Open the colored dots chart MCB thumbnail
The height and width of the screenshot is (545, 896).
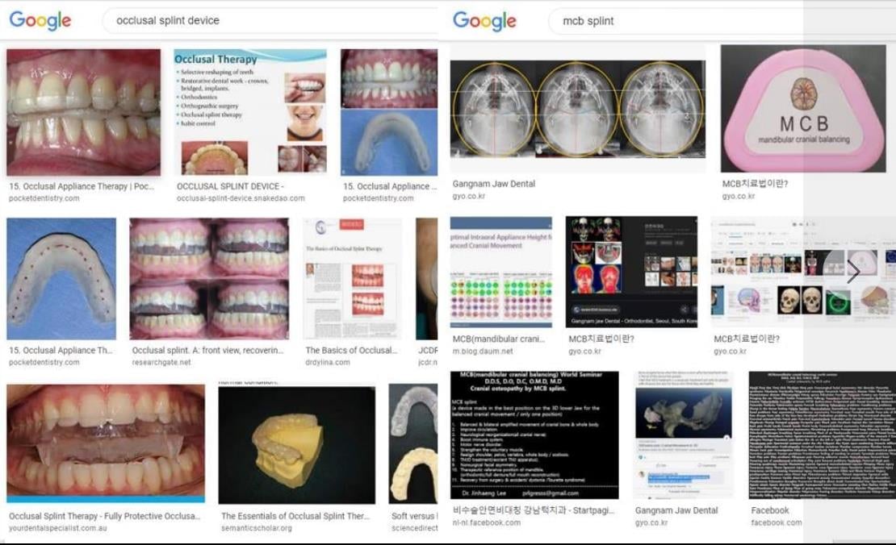pyautogui.click(x=501, y=272)
